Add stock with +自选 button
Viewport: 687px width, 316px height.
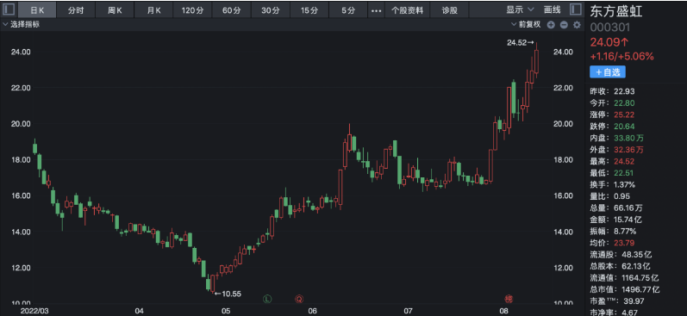[607, 71]
